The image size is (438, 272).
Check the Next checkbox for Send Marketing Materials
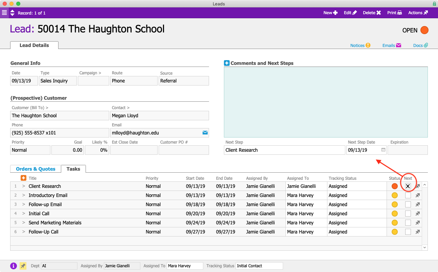click(408, 223)
